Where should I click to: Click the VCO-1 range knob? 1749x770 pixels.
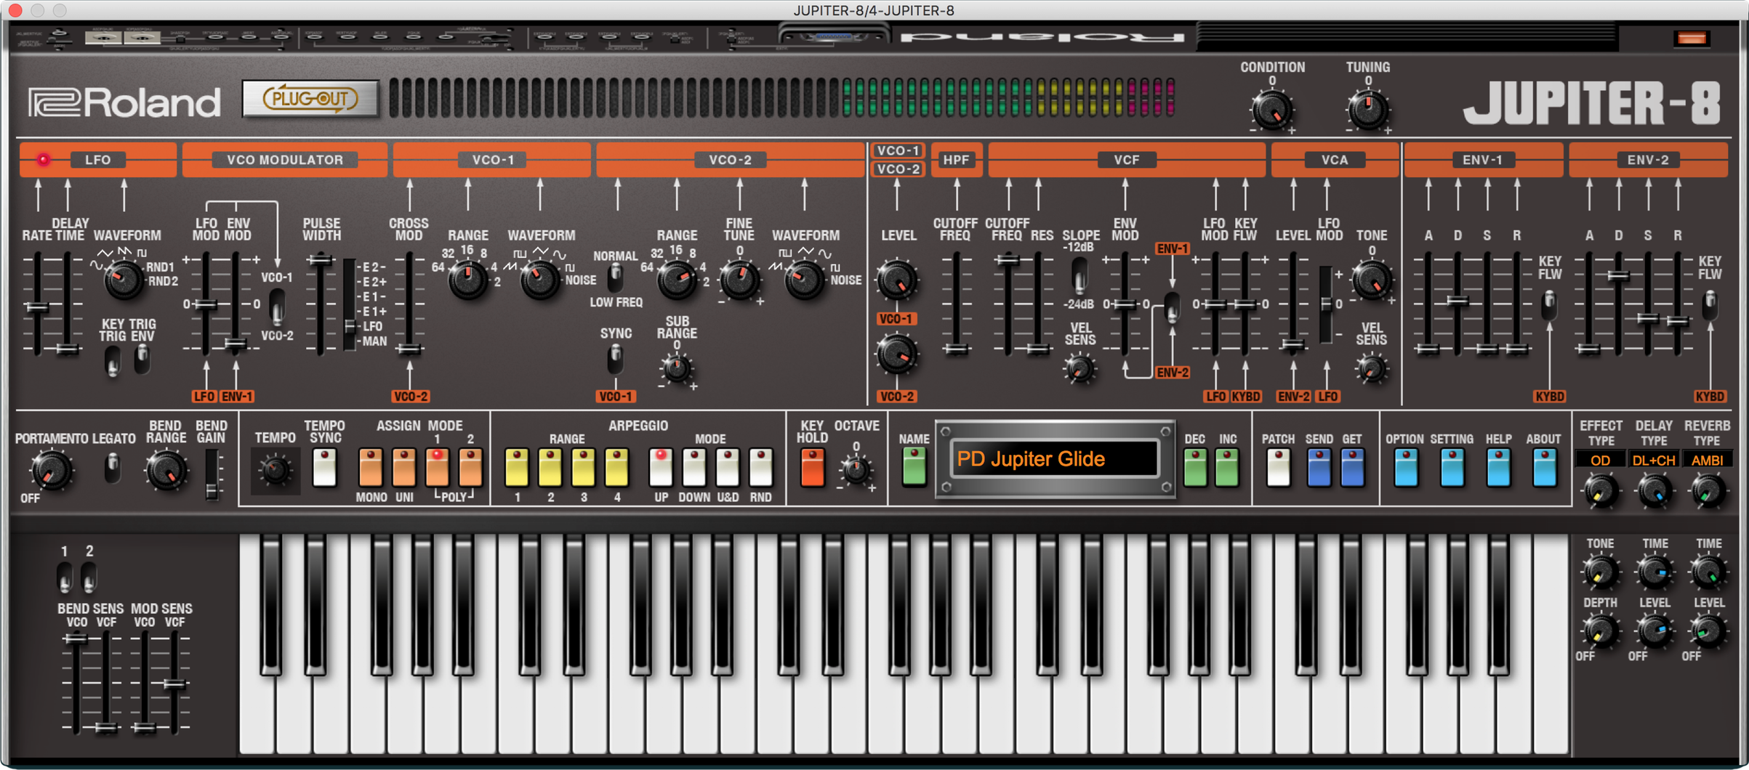(x=467, y=280)
